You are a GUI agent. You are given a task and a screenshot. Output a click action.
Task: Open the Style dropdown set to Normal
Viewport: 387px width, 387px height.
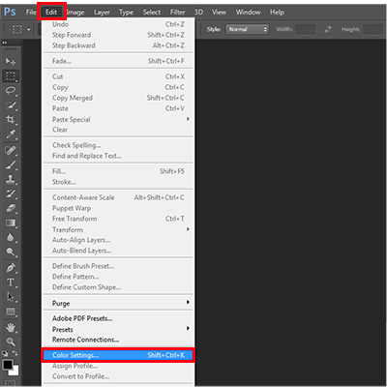[247, 29]
